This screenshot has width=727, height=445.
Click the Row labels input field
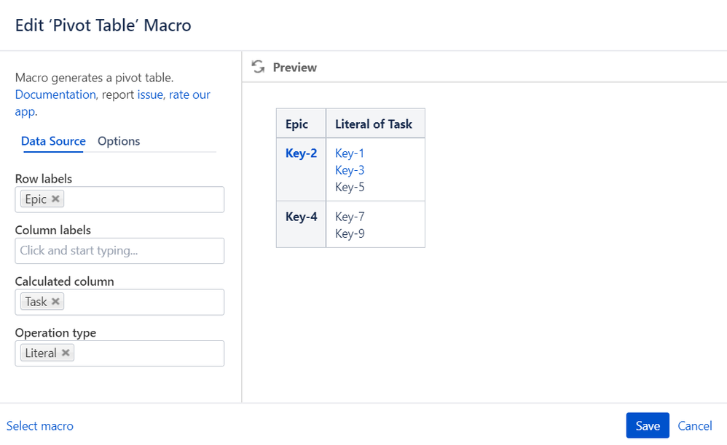pyautogui.click(x=142, y=199)
